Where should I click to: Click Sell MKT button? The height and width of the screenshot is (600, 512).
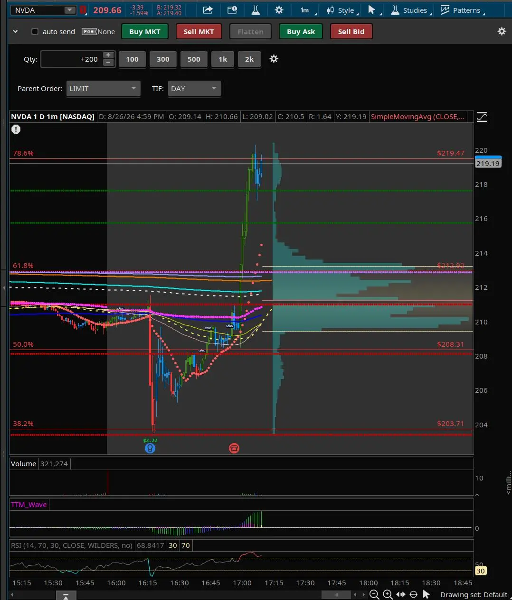pyautogui.click(x=199, y=32)
